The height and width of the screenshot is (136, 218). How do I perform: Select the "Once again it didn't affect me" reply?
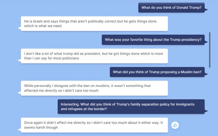(94, 125)
